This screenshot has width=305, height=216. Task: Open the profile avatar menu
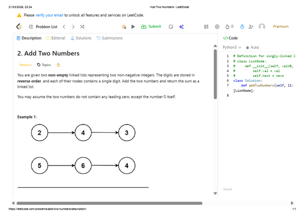click(262, 27)
